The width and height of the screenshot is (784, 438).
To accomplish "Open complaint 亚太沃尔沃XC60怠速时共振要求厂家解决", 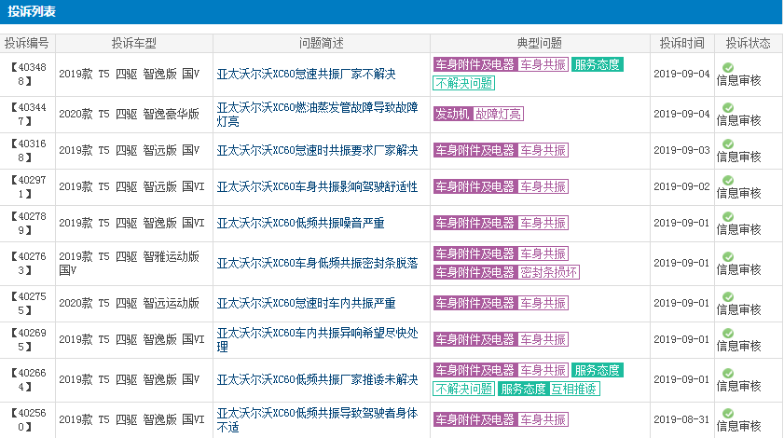I will click(x=318, y=150).
